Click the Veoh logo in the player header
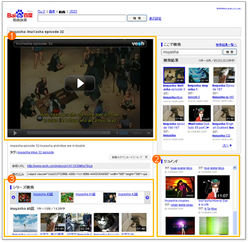 [138, 43]
